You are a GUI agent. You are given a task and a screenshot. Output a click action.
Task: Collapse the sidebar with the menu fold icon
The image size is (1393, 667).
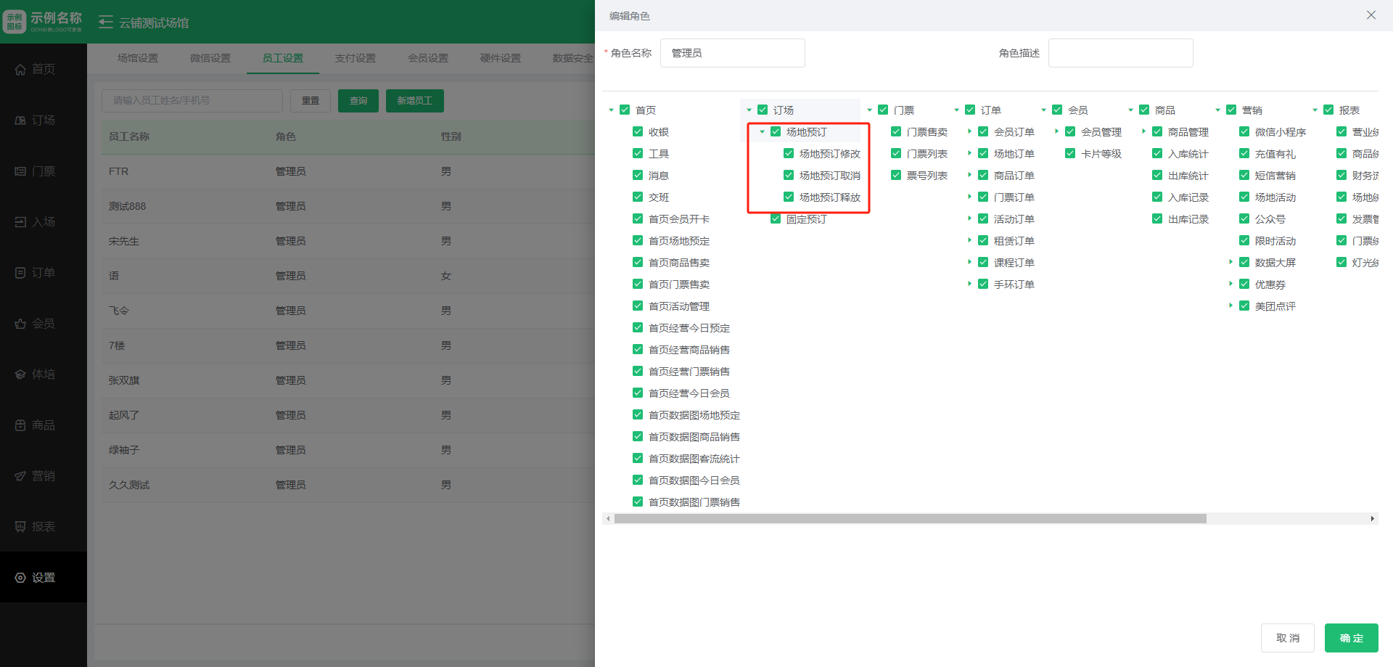pyautogui.click(x=106, y=22)
